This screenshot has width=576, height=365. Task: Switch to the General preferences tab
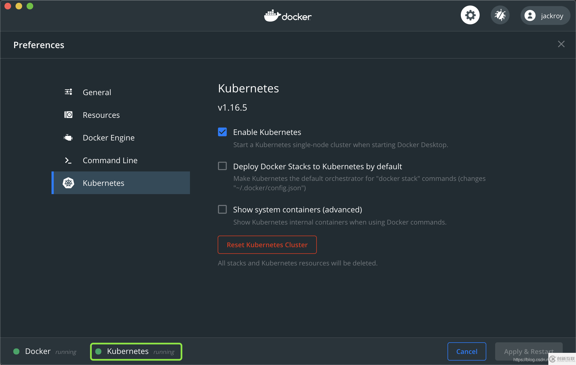tap(97, 92)
